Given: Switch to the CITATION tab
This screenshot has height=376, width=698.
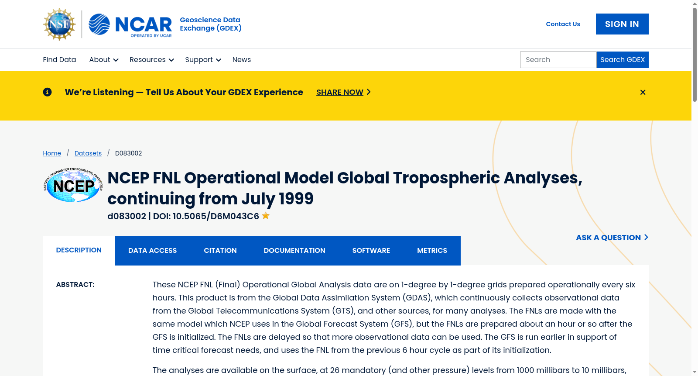Looking at the screenshot, I should tap(220, 251).
